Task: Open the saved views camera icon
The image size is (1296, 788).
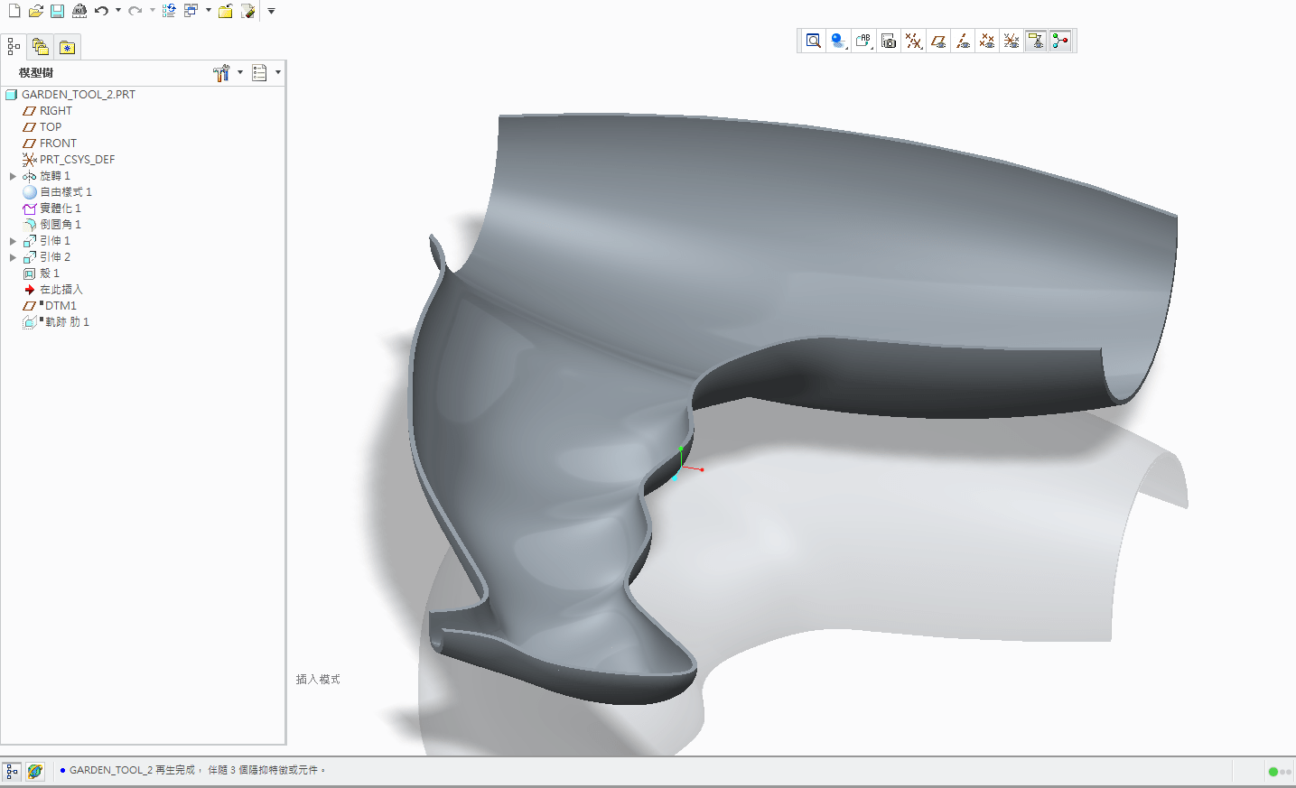Action: pos(889,41)
